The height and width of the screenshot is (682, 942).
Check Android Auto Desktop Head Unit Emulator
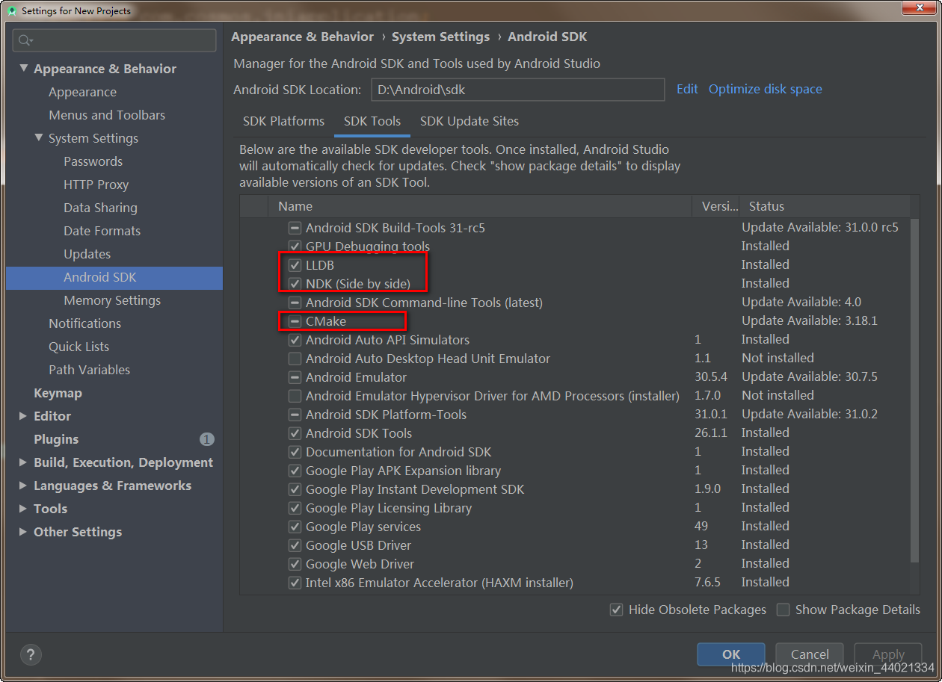click(295, 359)
